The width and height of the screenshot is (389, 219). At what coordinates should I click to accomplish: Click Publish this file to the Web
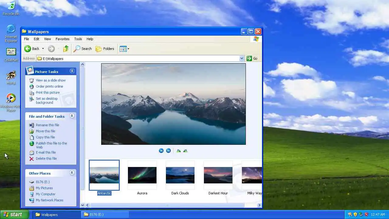[x=51, y=145]
